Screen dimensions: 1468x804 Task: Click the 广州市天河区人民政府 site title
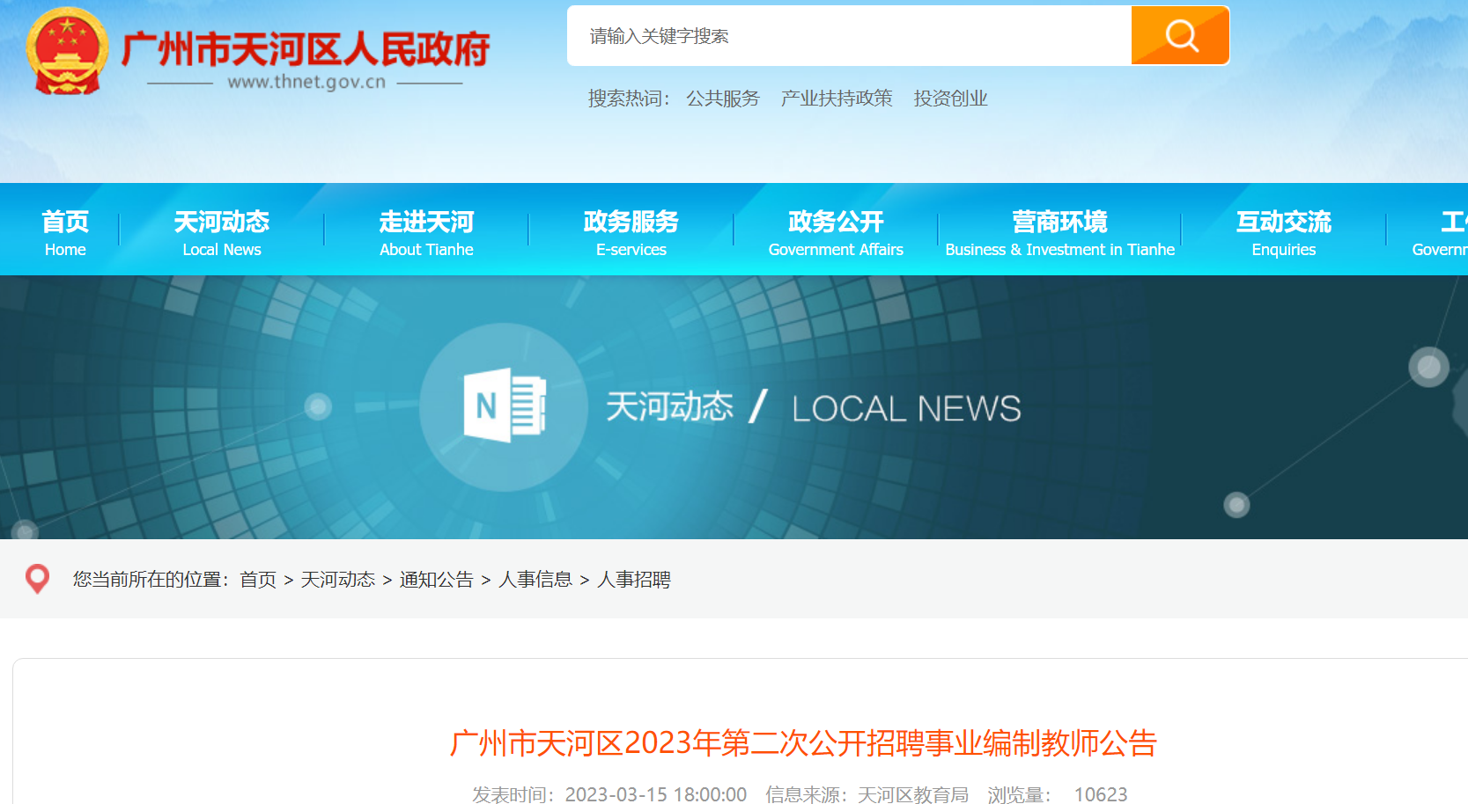(306, 49)
